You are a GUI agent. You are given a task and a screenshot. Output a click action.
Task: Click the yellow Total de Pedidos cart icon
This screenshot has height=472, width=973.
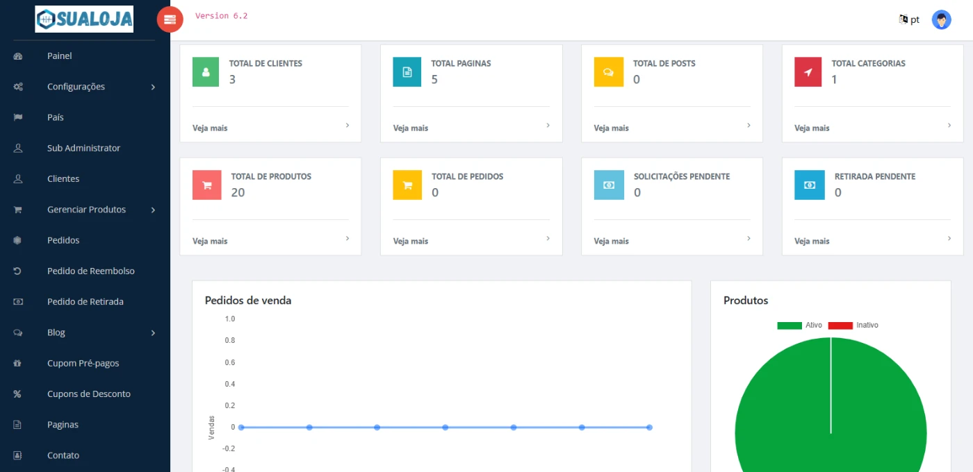click(x=407, y=185)
